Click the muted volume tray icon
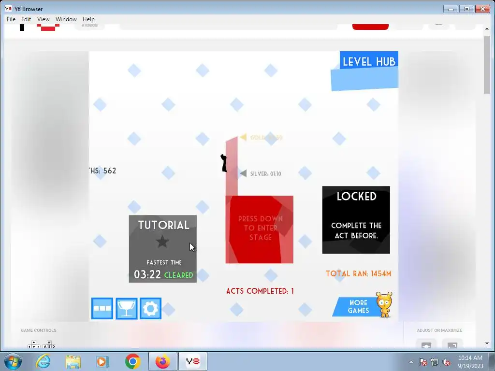 pyautogui.click(x=446, y=362)
